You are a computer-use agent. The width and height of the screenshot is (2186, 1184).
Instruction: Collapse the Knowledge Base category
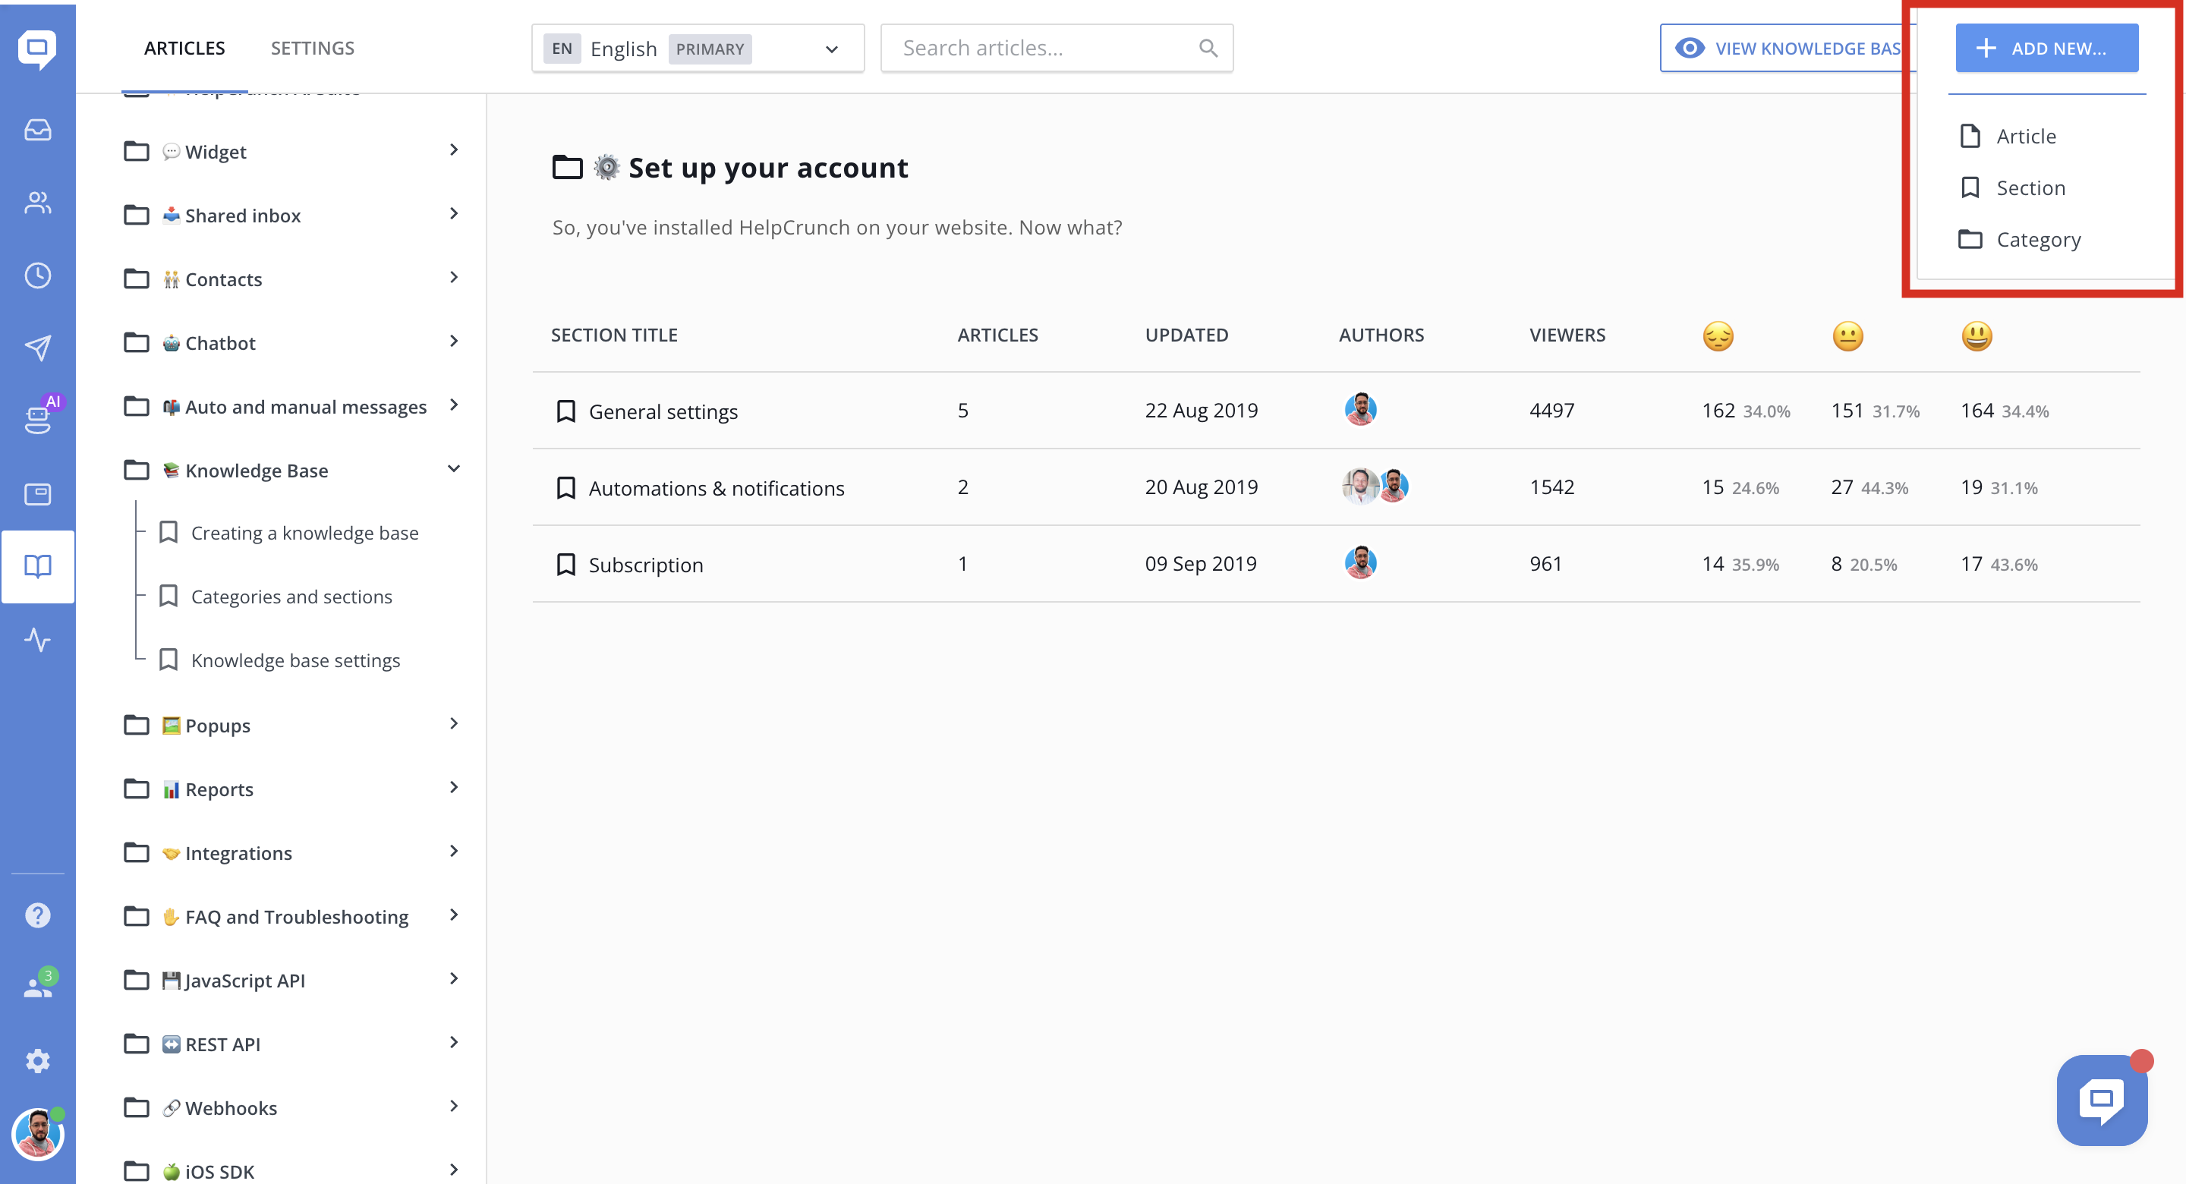click(454, 469)
